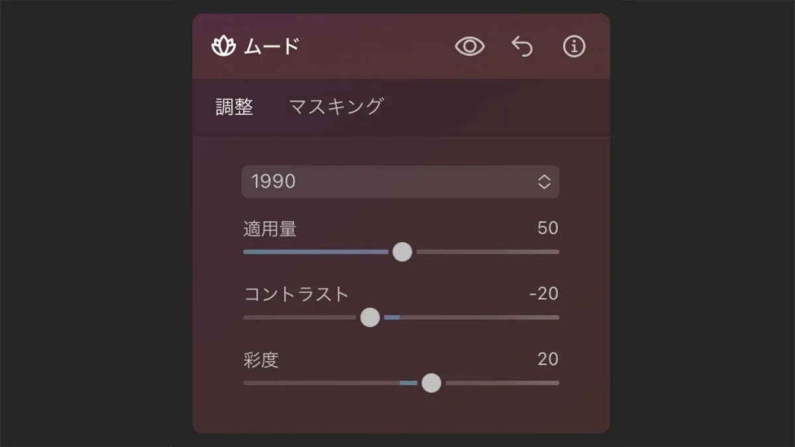Screen dimensions: 795x447
Task: Switch to the 調整 tab
Action: [235, 107]
